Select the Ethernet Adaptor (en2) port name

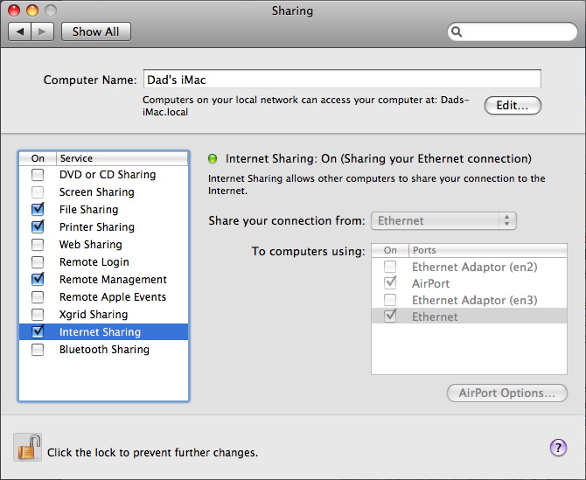(x=475, y=267)
